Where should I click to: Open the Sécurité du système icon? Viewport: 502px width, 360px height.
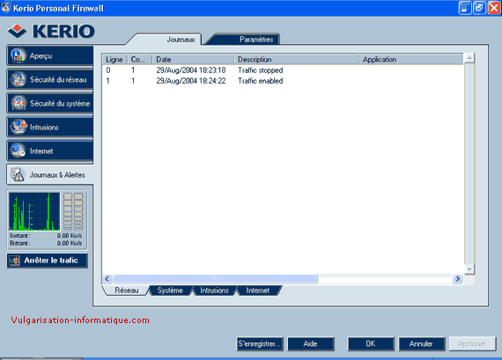point(18,103)
